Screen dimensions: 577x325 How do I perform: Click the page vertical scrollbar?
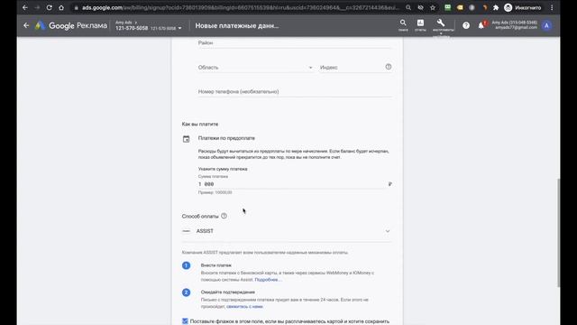point(558,232)
